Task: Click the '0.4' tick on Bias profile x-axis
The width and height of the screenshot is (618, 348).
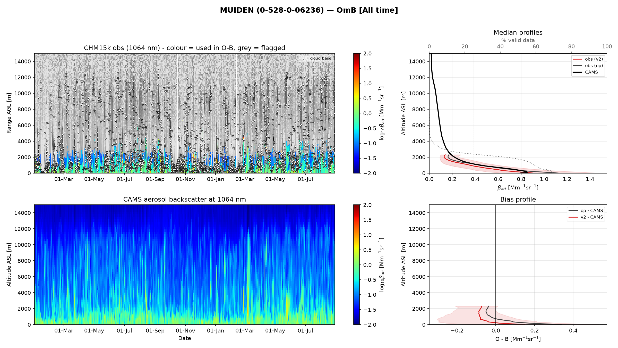Action: [x=573, y=331]
